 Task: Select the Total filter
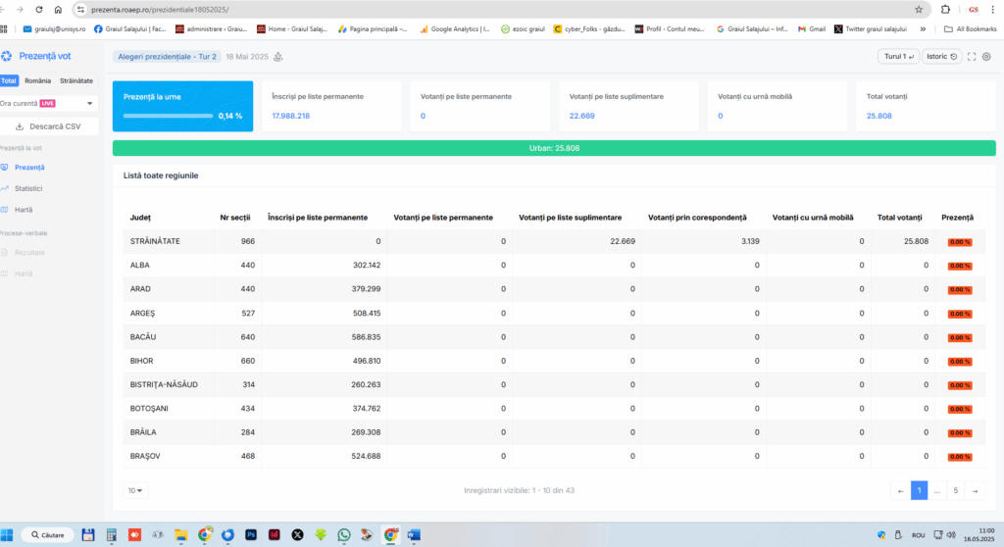9,80
